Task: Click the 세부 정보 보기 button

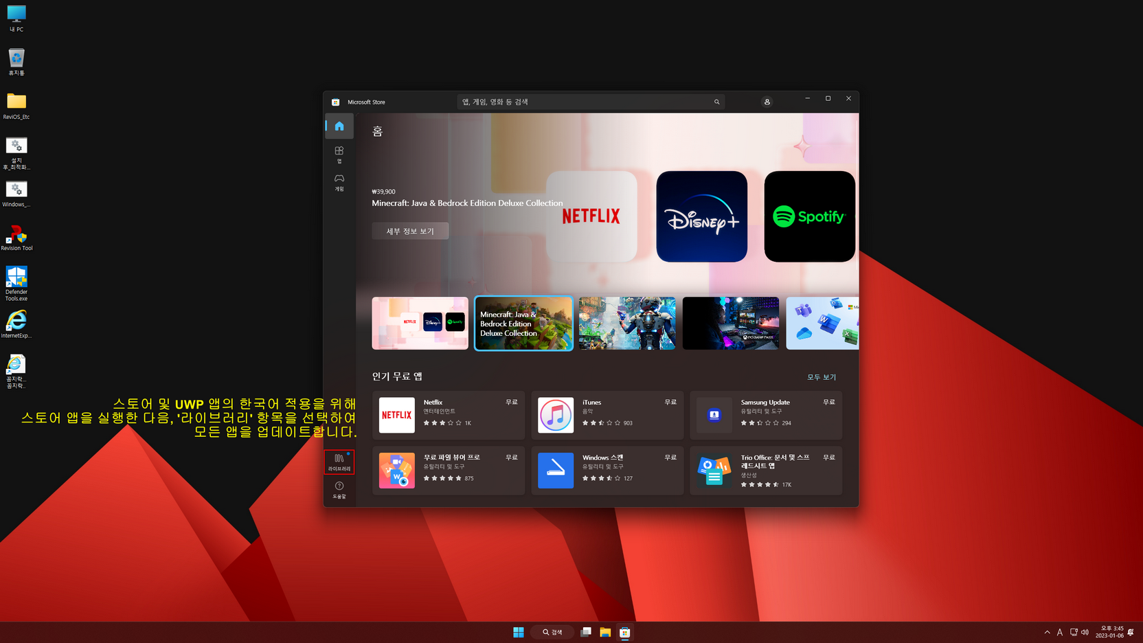Action: [x=410, y=231]
